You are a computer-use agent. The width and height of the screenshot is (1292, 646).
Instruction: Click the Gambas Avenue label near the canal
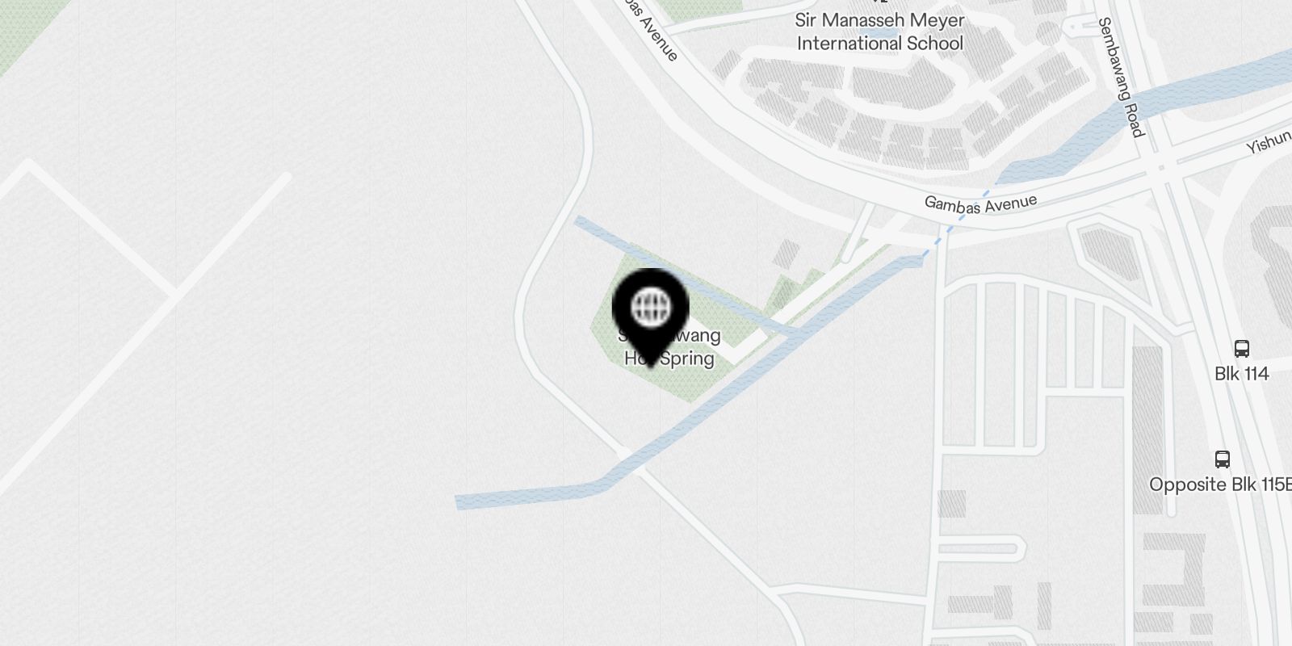click(x=980, y=203)
